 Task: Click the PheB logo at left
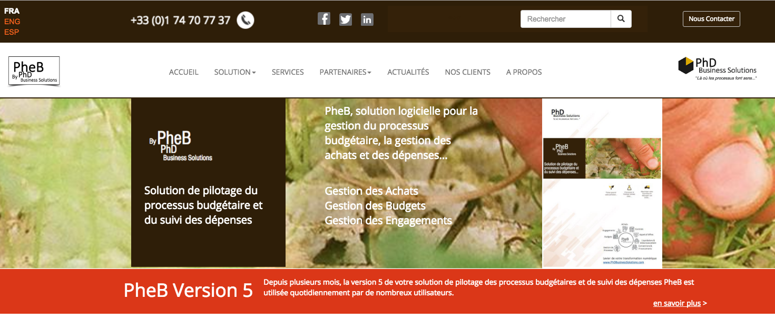[34, 71]
